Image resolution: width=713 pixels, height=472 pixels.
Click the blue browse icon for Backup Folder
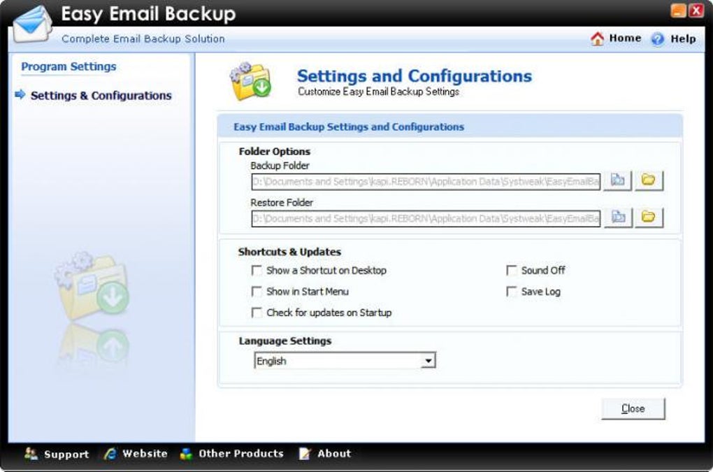618,180
